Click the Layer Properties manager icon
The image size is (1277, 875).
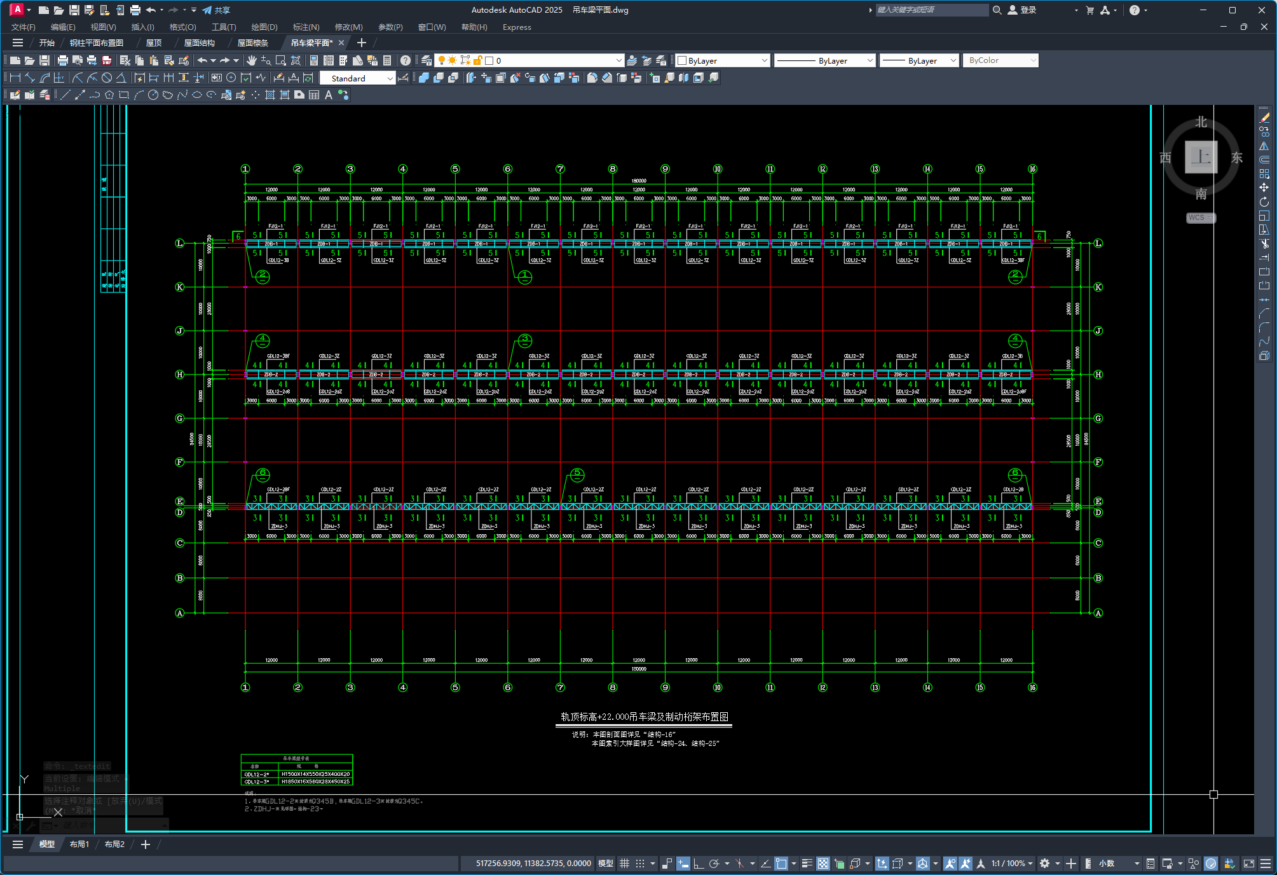[x=427, y=60]
